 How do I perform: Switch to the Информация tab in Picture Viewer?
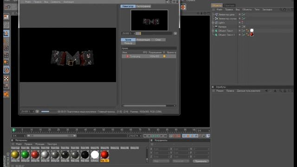[x=143, y=40]
